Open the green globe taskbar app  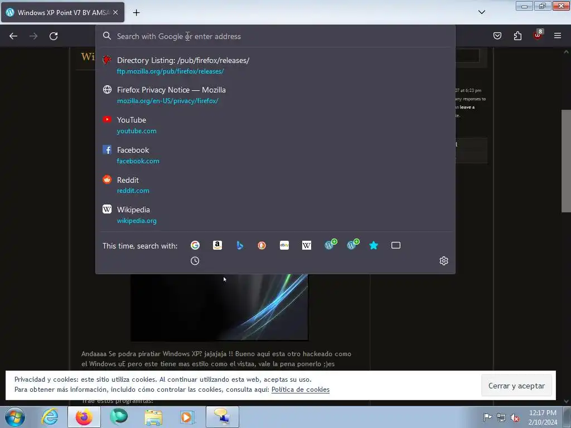pos(119,417)
